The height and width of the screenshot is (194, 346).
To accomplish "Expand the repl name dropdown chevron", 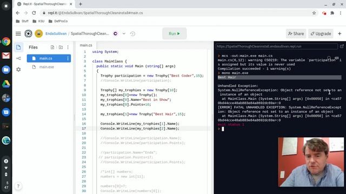I will (x=124, y=33).
